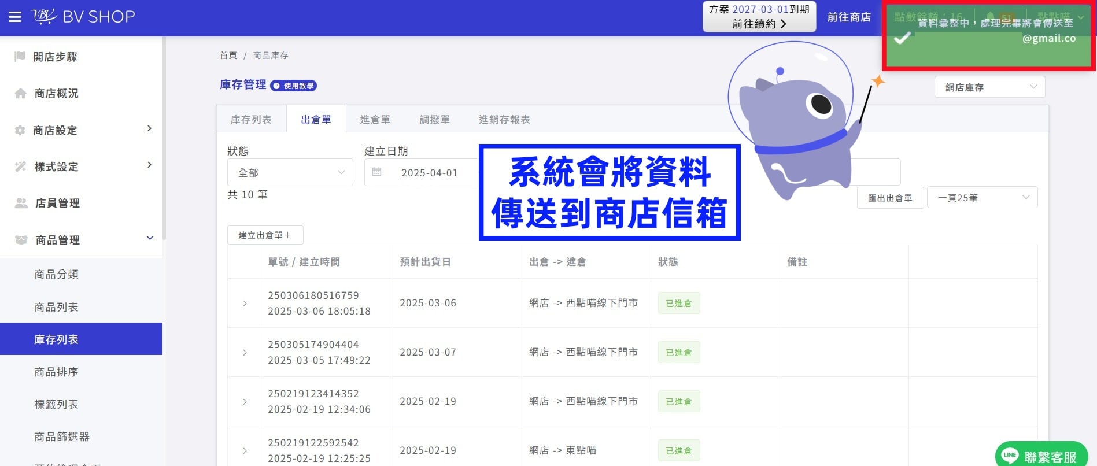Open LINE 聯繫客服 chat button

coord(1041,456)
